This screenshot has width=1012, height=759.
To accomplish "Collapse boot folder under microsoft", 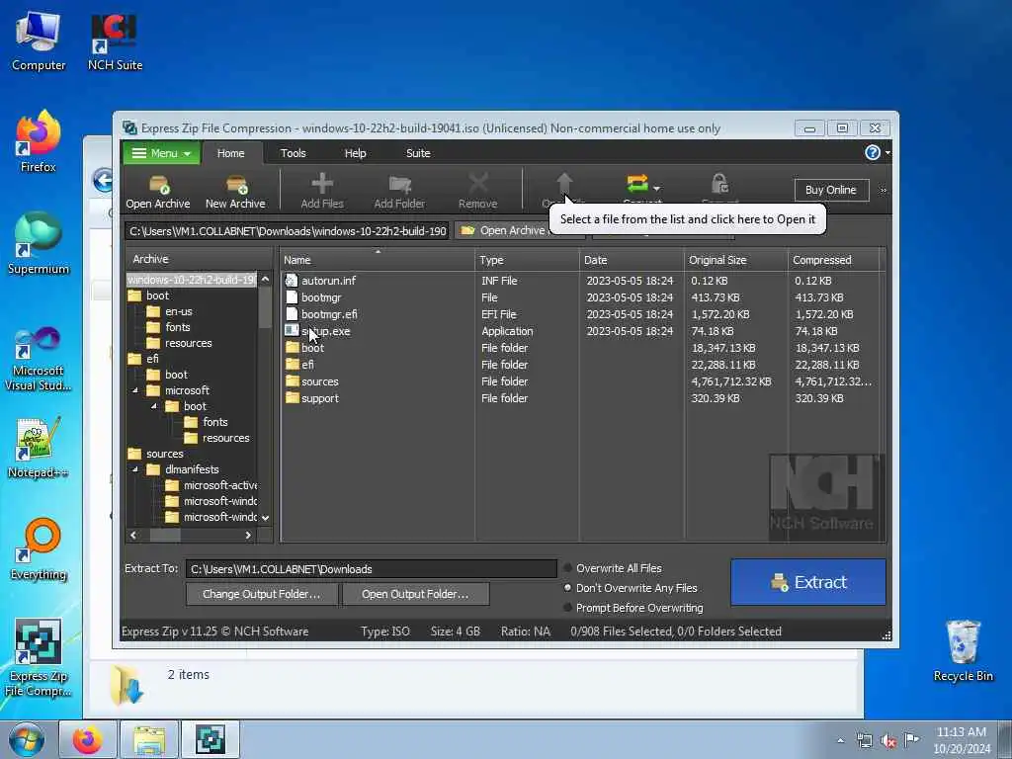I will click(x=153, y=406).
